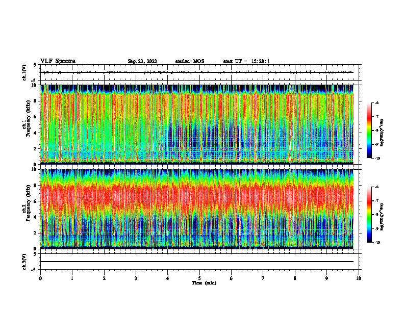Click time axis tick label "2"
The height and width of the screenshot is (312, 404).
[104, 278]
